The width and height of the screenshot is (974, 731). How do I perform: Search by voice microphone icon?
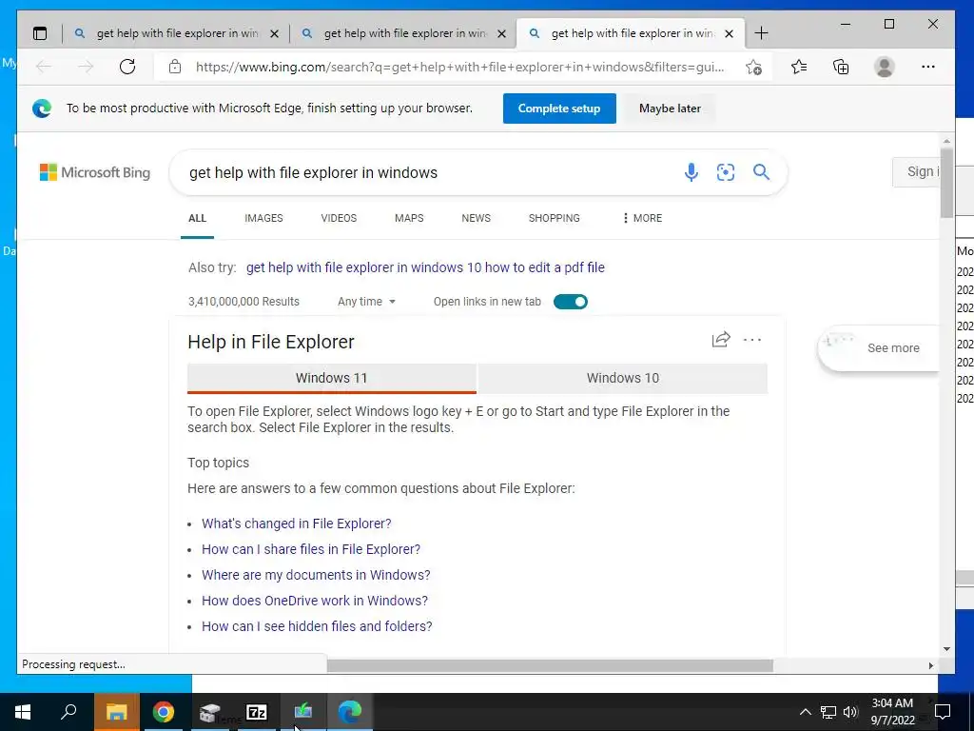point(691,172)
